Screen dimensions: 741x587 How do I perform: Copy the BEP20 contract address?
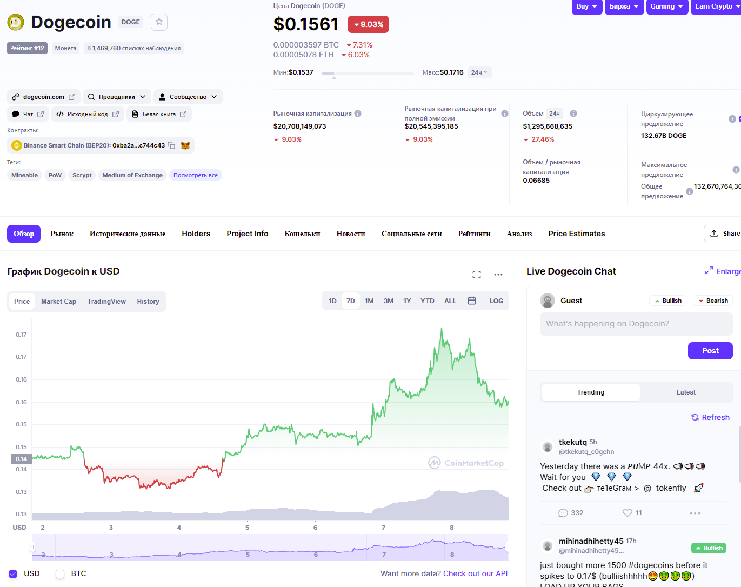[171, 145]
